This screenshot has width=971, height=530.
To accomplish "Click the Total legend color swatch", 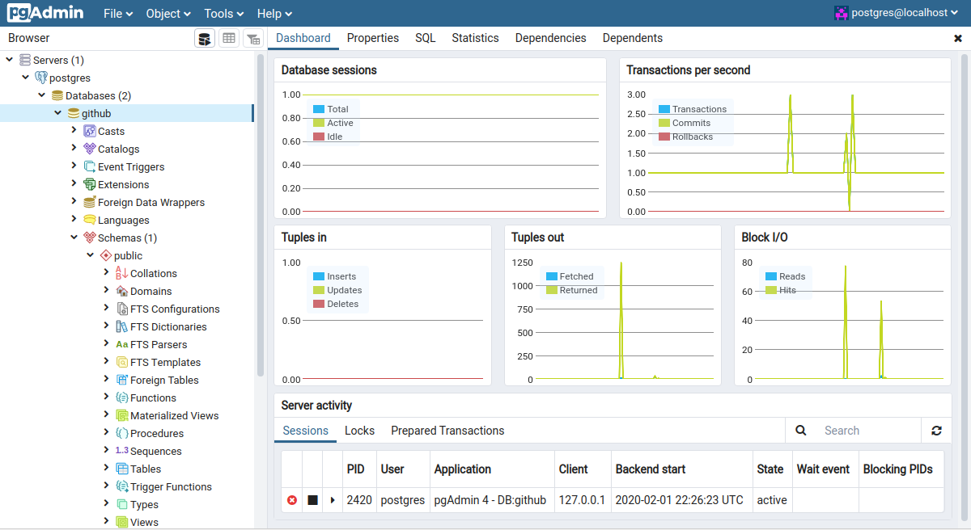I will (x=319, y=109).
